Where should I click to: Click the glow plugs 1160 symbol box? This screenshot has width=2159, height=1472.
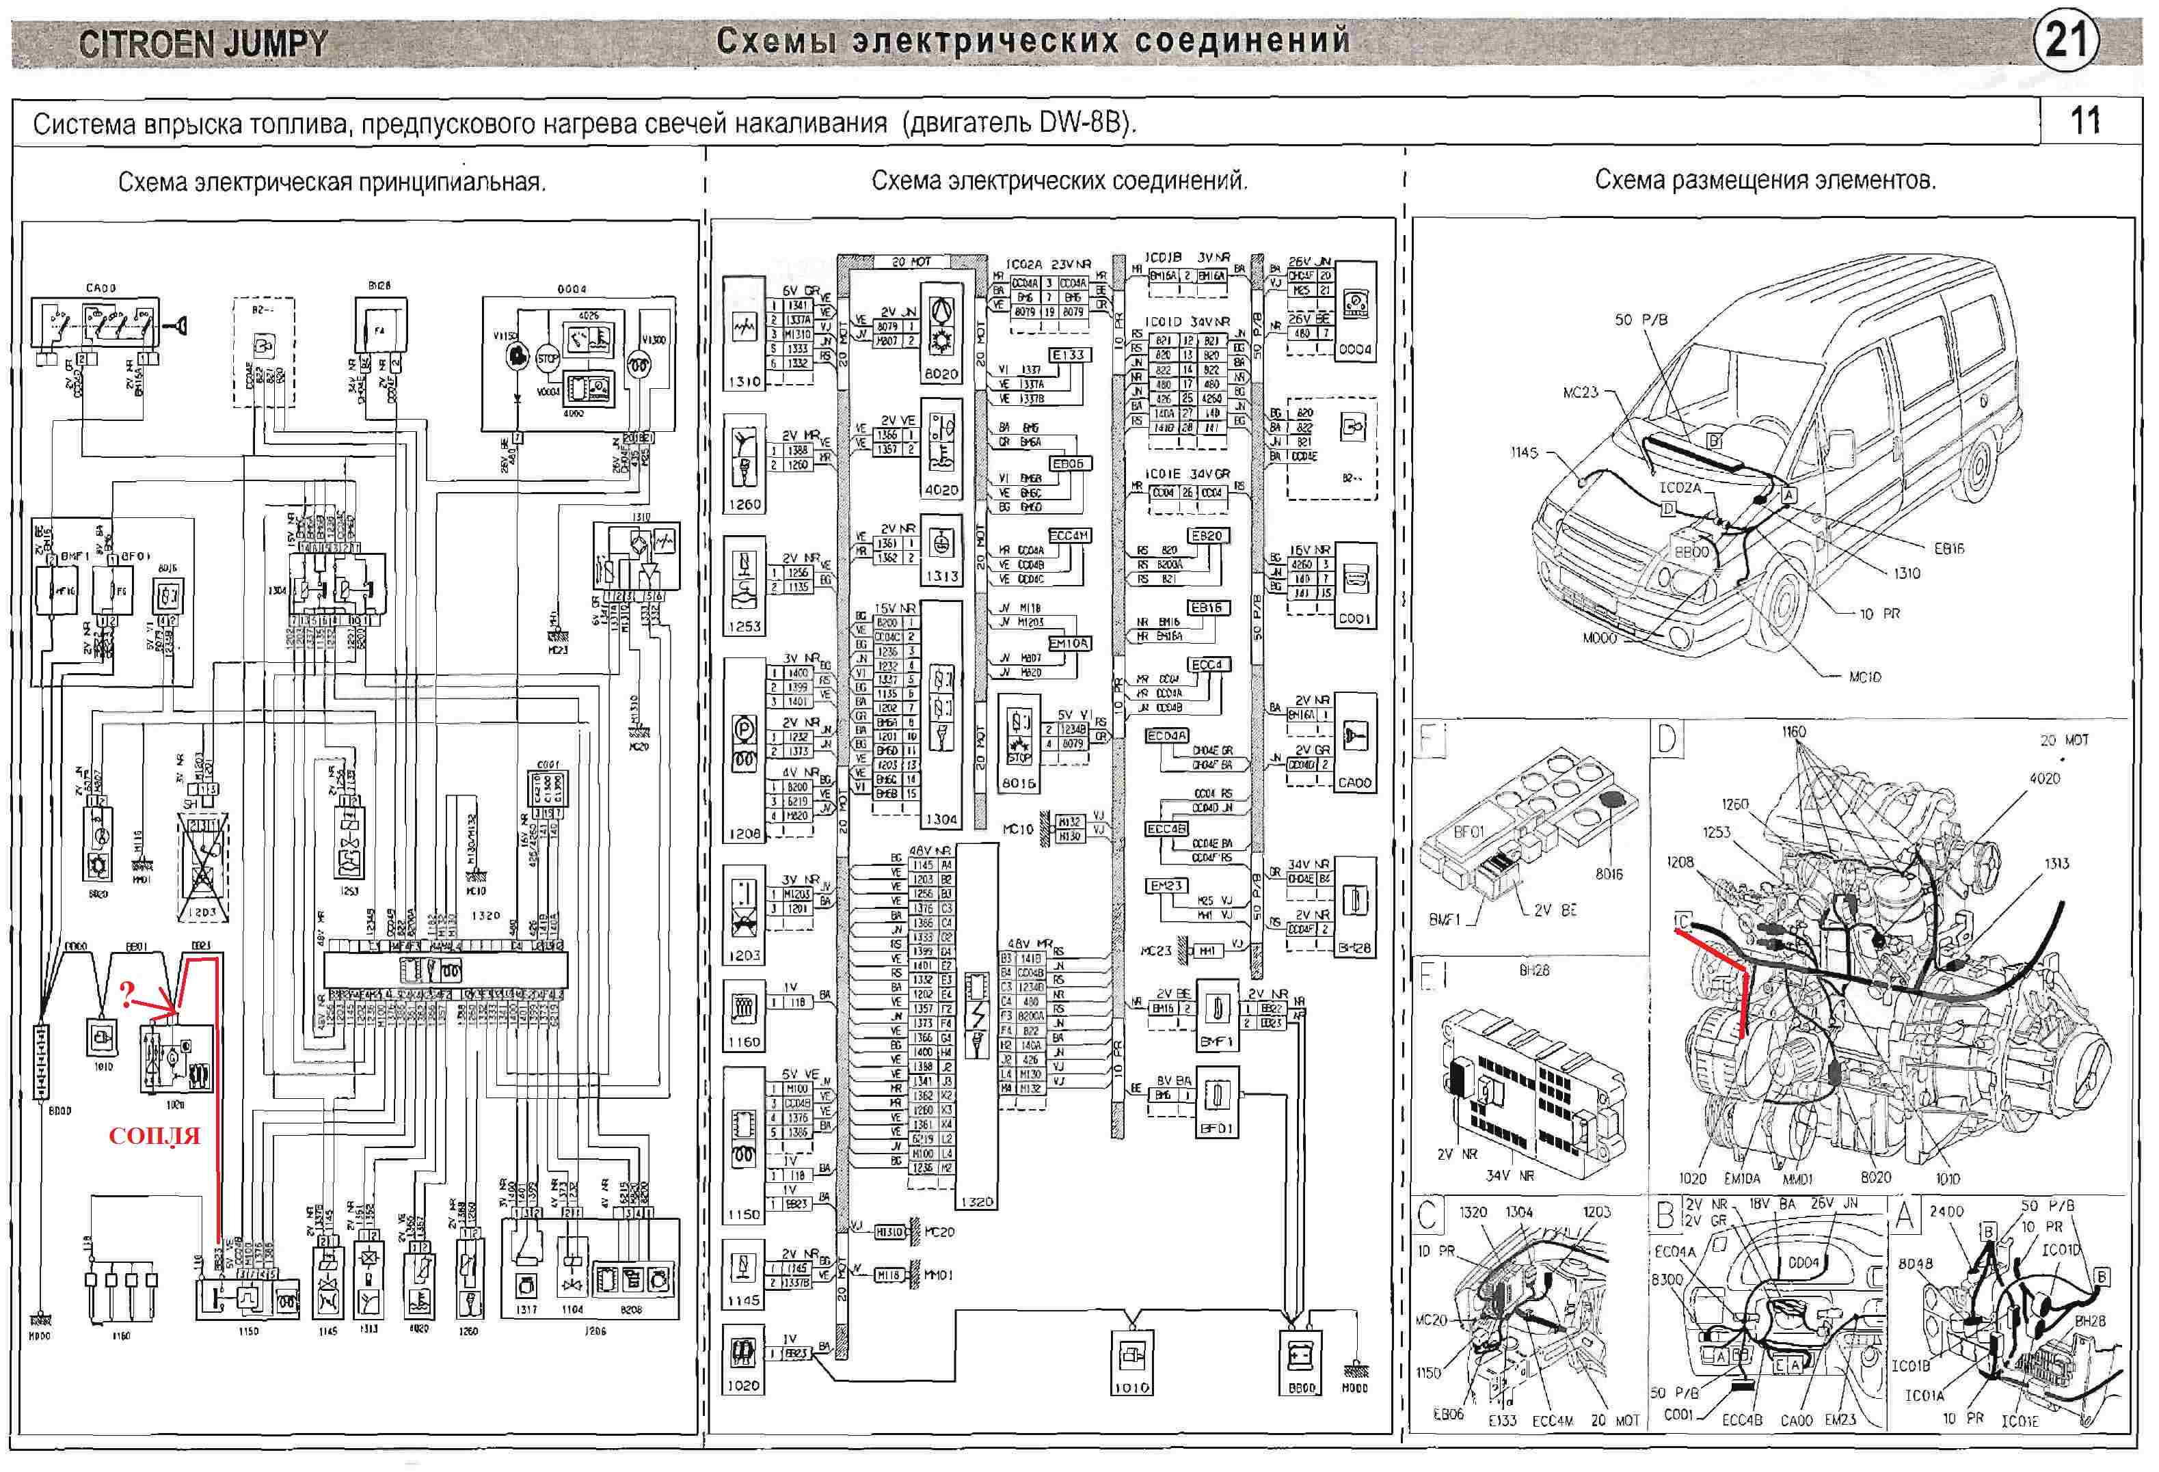pyautogui.click(x=743, y=1009)
